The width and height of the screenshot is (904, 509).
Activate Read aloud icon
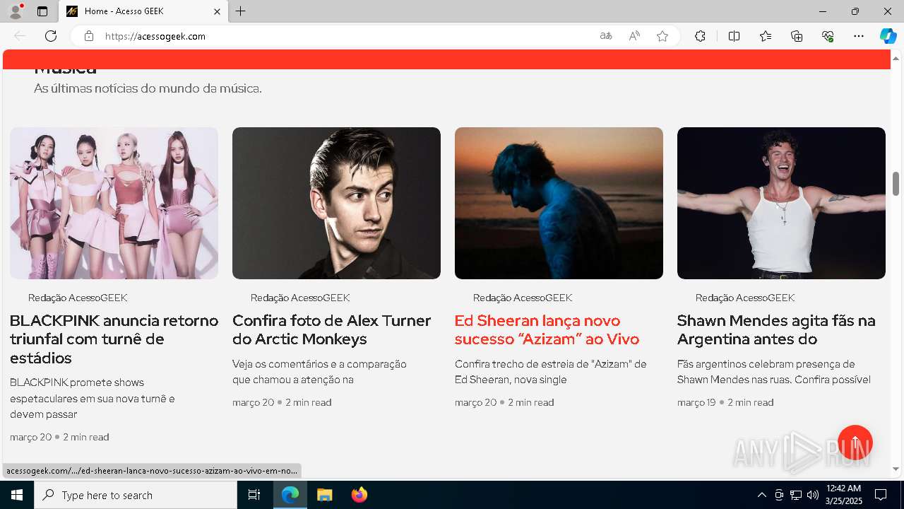point(634,36)
